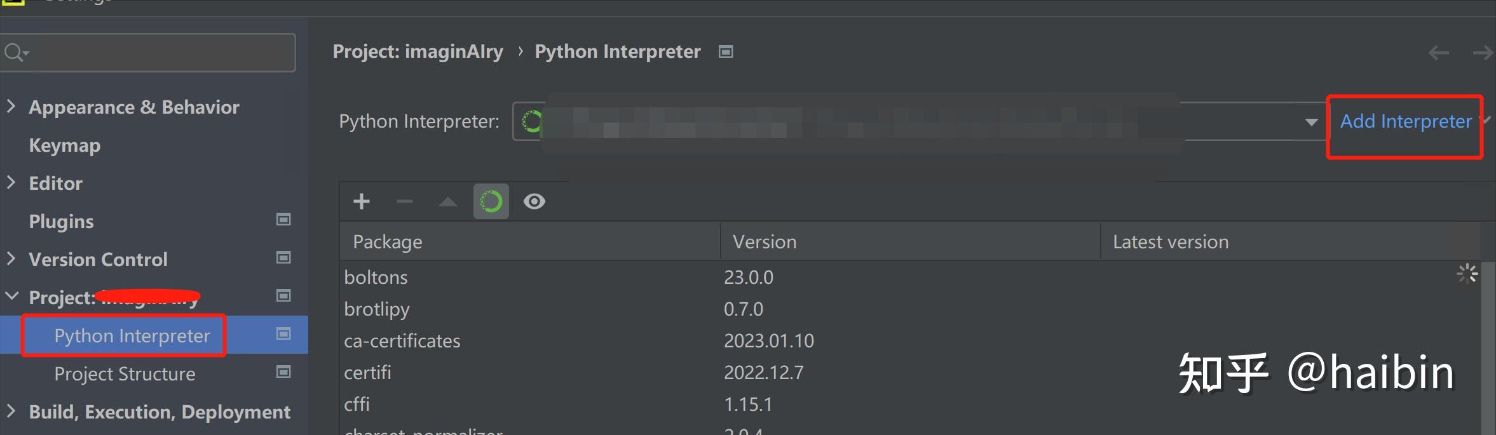
Task: Click the forward navigation arrow
Action: click(x=1483, y=53)
